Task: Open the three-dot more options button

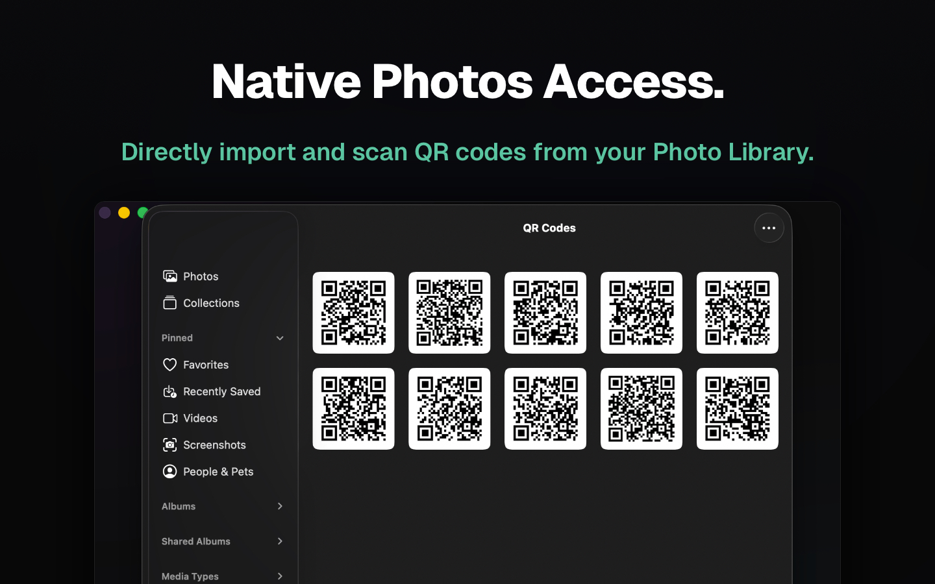Action: click(769, 228)
